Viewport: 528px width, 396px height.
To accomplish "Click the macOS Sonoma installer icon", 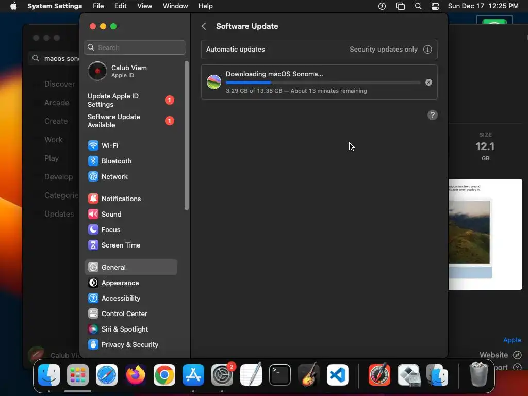I will click(214, 82).
